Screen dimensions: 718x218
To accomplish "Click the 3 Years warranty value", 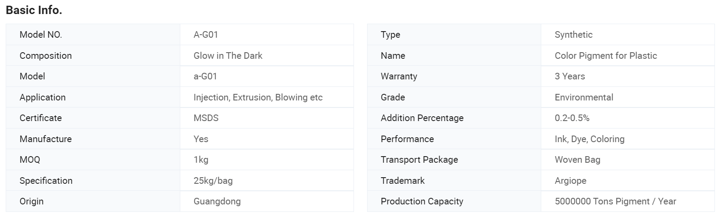I will tap(570, 76).
